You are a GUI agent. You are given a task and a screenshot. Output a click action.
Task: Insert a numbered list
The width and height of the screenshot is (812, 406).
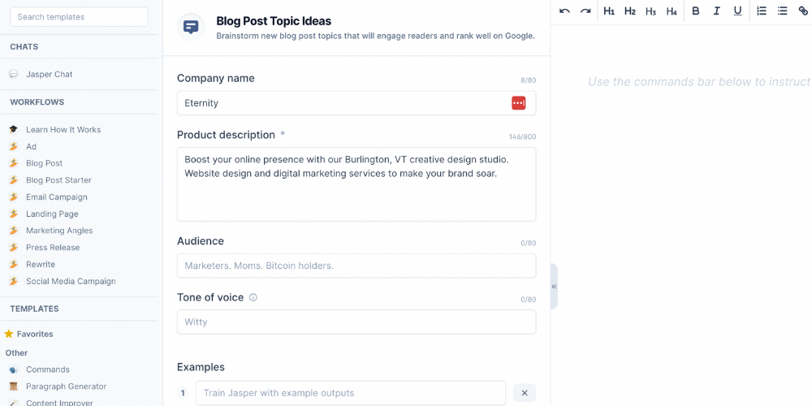pyautogui.click(x=762, y=11)
